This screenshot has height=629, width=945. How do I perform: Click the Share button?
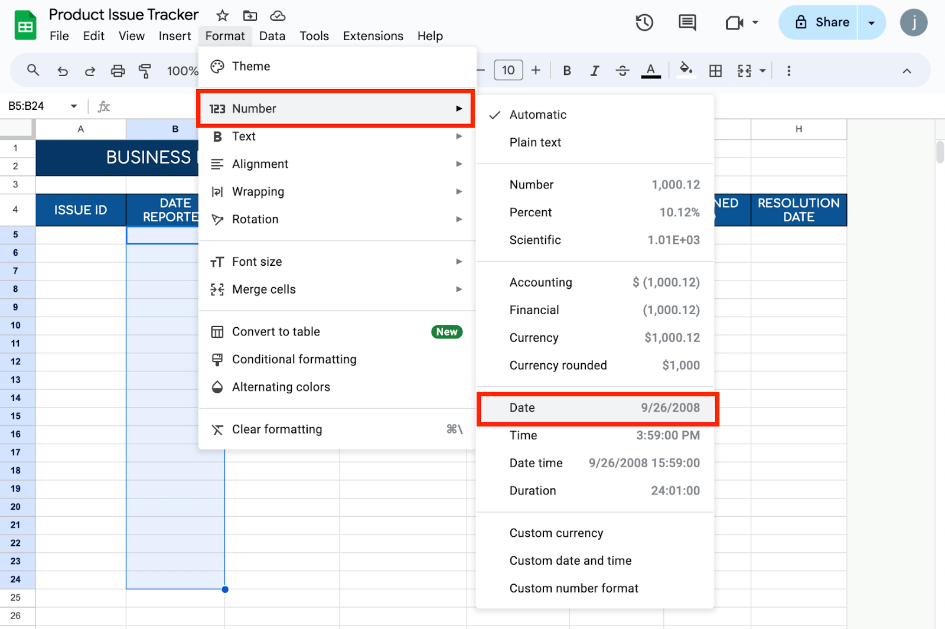click(821, 23)
